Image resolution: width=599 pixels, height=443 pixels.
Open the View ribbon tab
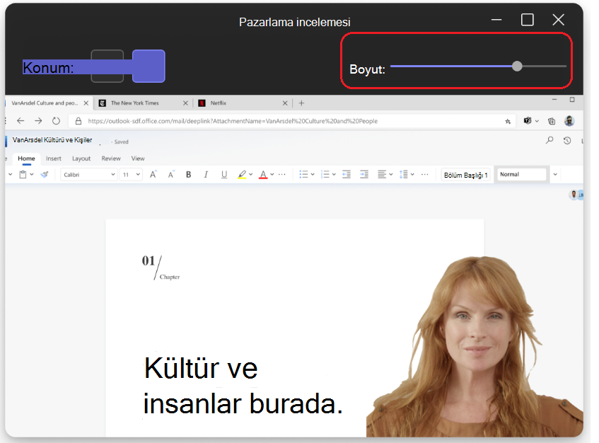[x=138, y=159]
